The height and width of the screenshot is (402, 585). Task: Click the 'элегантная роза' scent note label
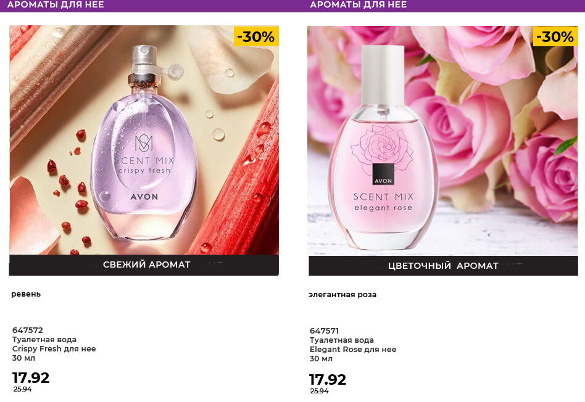pos(342,295)
